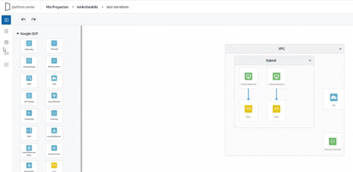The image size is (353, 172).
Task: Collapse the Google GCP palette section
Action: (x=18, y=34)
